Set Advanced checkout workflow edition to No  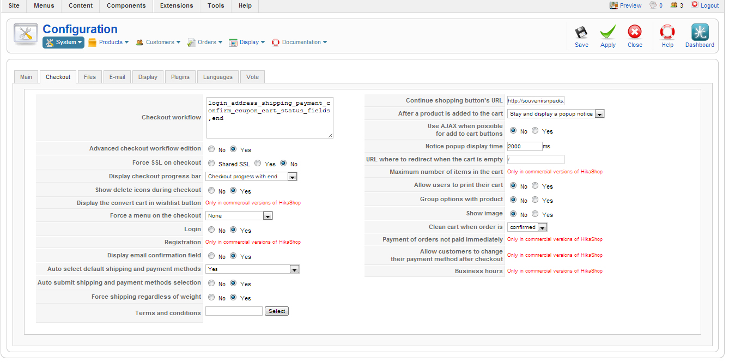pyautogui.click(x=211, y=149)
